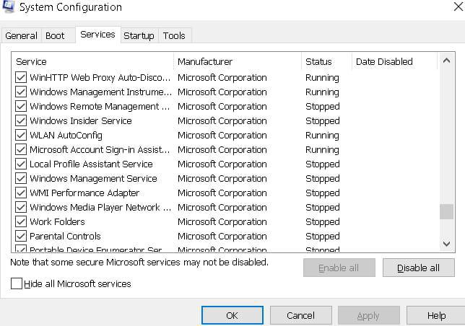
Task: Sort services by Manufacturer column header
Action: pyautogui.click(x=237, y=62)
